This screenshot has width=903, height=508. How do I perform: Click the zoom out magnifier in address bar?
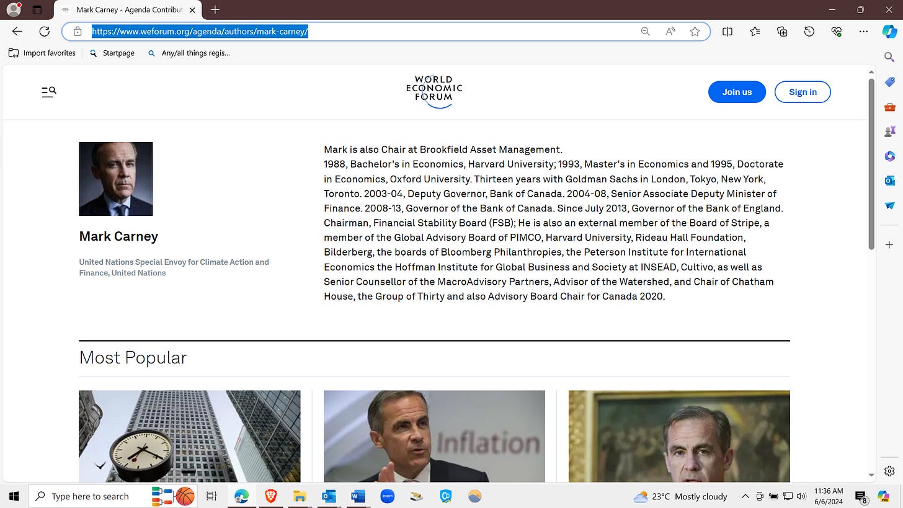(645, 31)
